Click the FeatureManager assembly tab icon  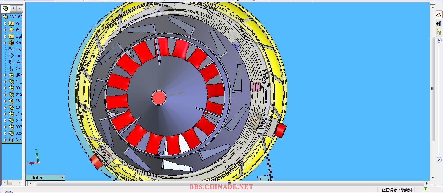click(x=5, y=8)
